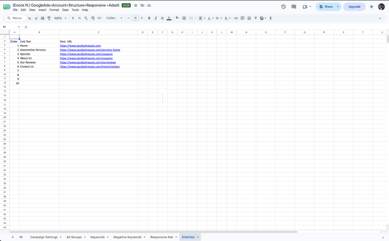389x241 pixels.
Task: Open the jacobytireauto.com/ourreviews link
Action: pos(88,63)
